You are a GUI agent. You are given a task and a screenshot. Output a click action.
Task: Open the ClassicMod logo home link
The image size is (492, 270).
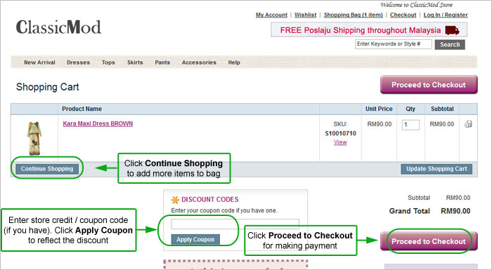point(58,27)
